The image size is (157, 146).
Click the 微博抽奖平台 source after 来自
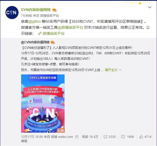(x=50, y=16)
